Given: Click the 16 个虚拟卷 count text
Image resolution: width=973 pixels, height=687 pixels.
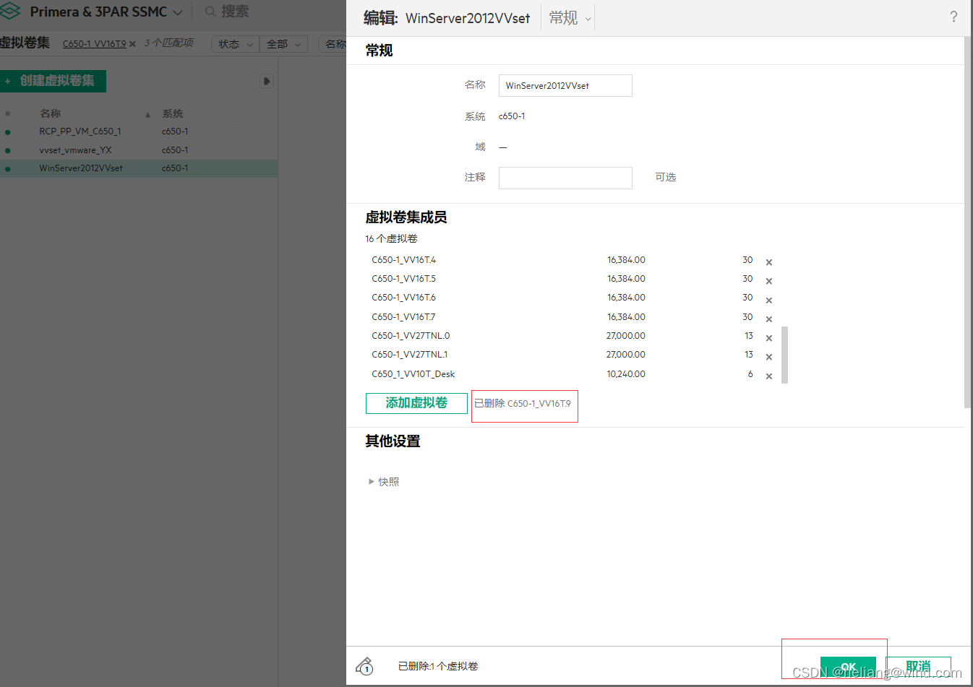Looking at the screenshot, I should 391,239.
